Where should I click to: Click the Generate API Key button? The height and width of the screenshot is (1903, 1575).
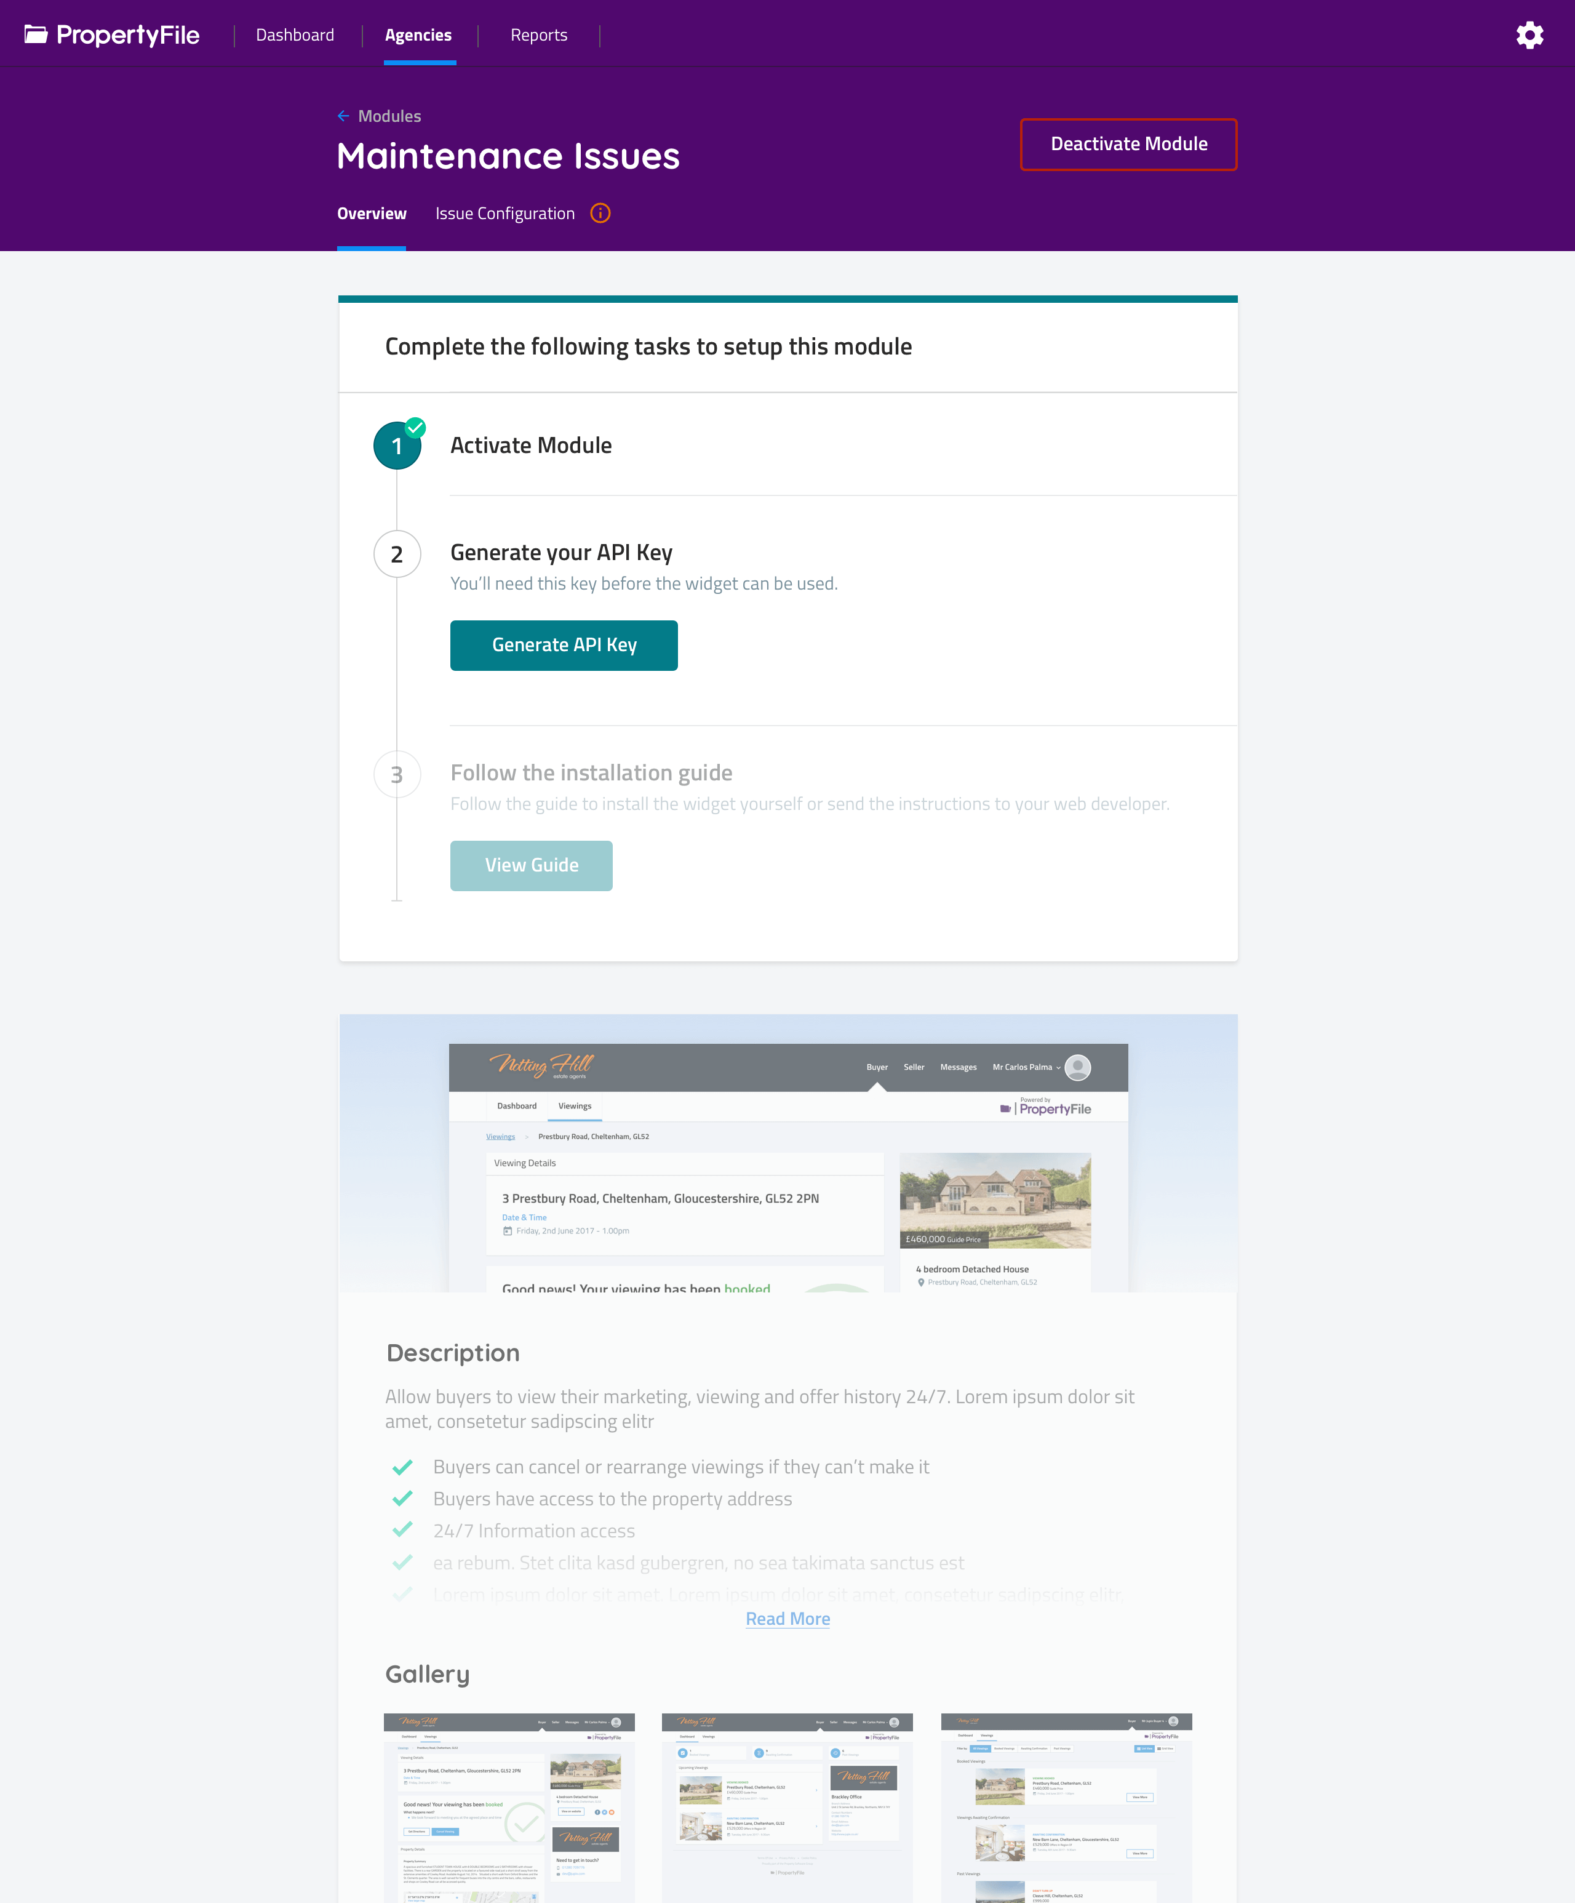click(564, 645)
